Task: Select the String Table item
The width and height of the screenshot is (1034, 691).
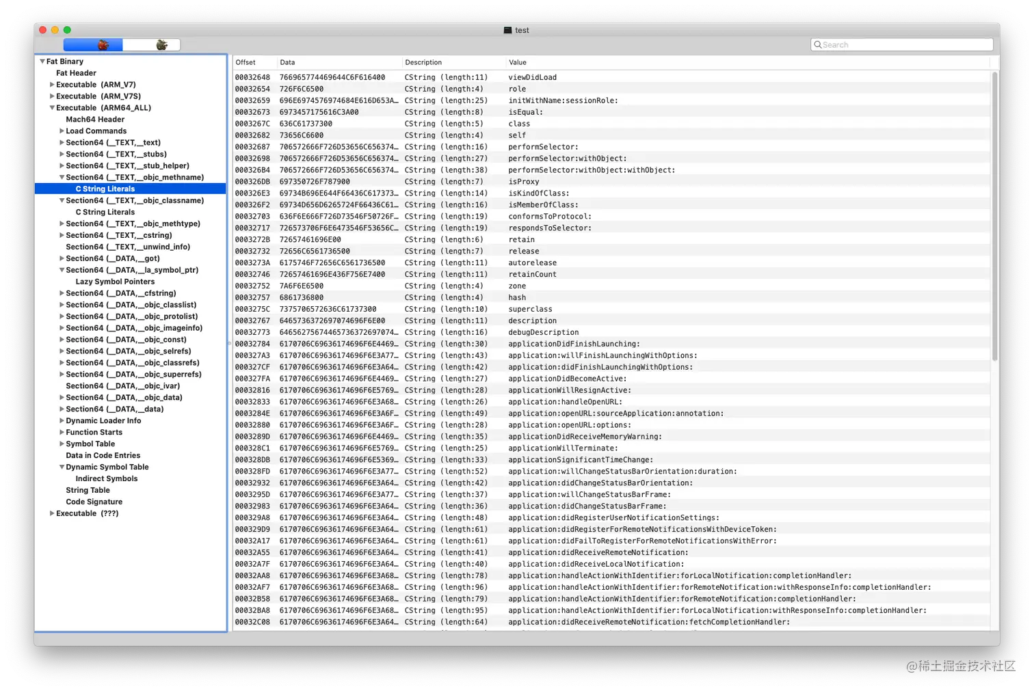Action: coord(88,491)
